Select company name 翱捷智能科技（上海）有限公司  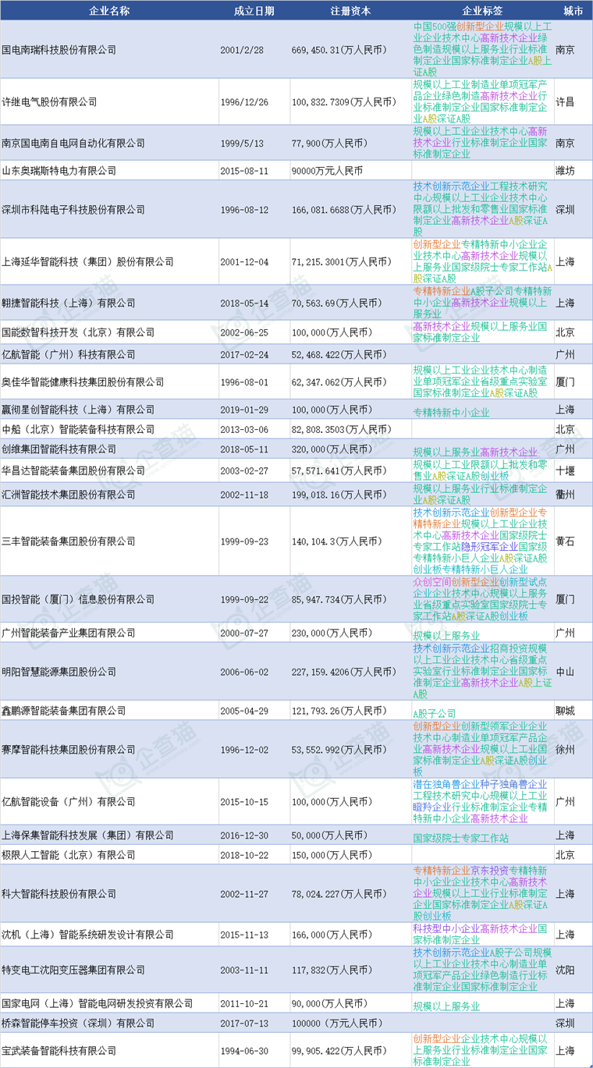[x=69, y=303]
